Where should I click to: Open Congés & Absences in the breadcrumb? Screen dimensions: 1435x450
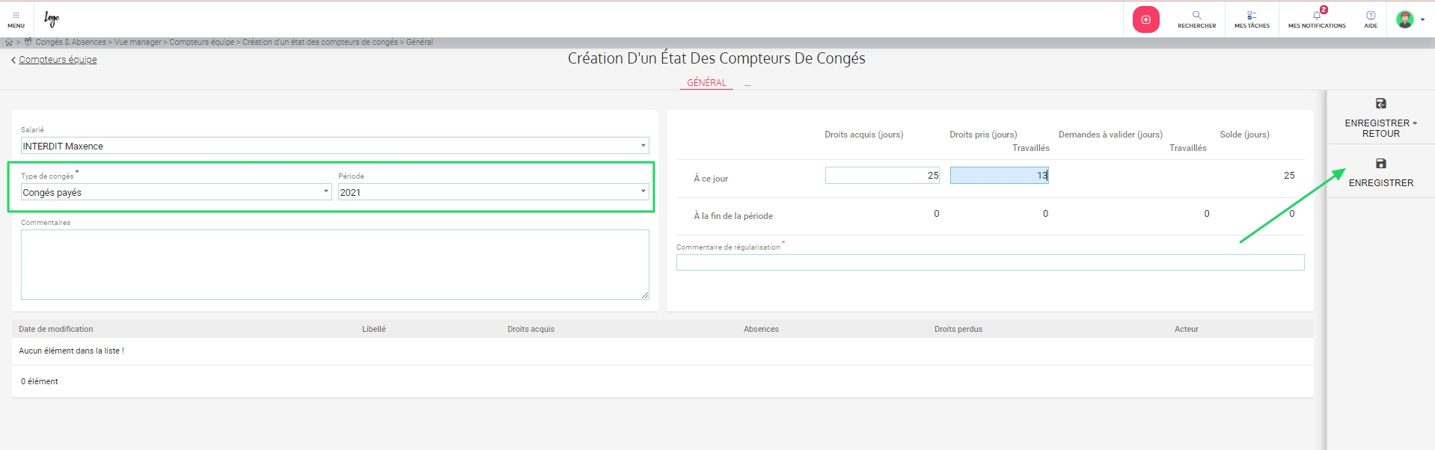(71, 42)
